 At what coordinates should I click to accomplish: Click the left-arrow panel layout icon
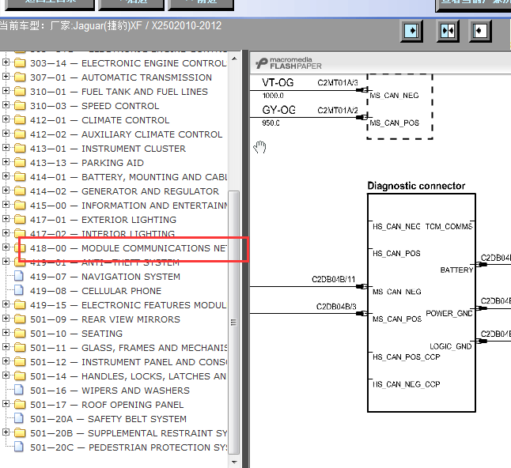pos(480,31)
